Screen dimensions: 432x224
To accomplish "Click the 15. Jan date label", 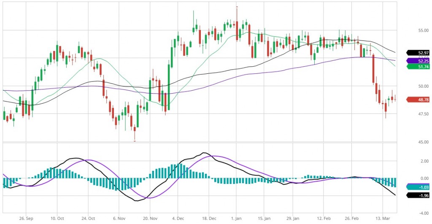I will tap(264, 218).
